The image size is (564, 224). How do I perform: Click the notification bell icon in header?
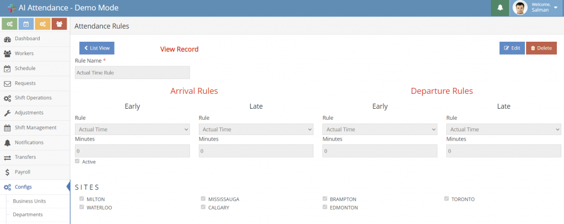(x=500, y=8)
